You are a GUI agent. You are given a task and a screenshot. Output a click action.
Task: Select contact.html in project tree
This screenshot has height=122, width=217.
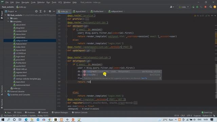pyautogui.click(x=21, y=31)
